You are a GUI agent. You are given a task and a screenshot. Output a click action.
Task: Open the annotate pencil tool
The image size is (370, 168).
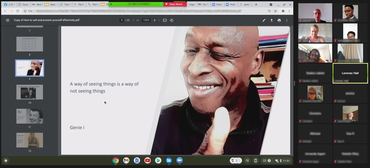point(264,20)
